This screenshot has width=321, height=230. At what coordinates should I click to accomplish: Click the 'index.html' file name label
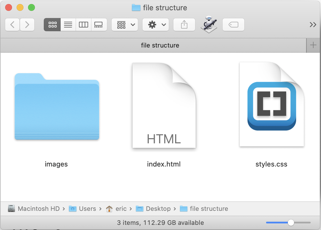coord(164,164)
